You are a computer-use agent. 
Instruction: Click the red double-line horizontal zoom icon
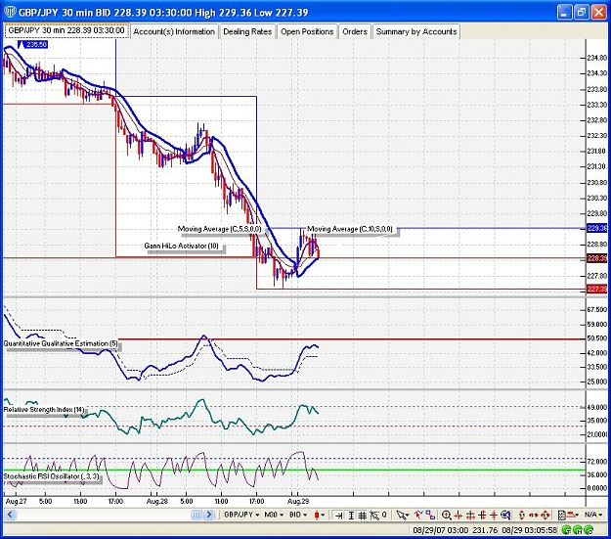pyautogui.click(x=470, y=516)
